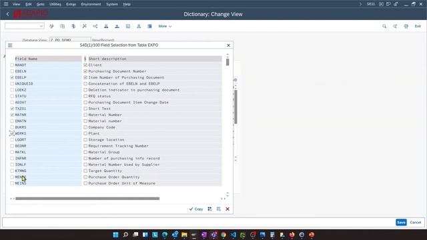Click the 'Storage location' description

point(106,139)
